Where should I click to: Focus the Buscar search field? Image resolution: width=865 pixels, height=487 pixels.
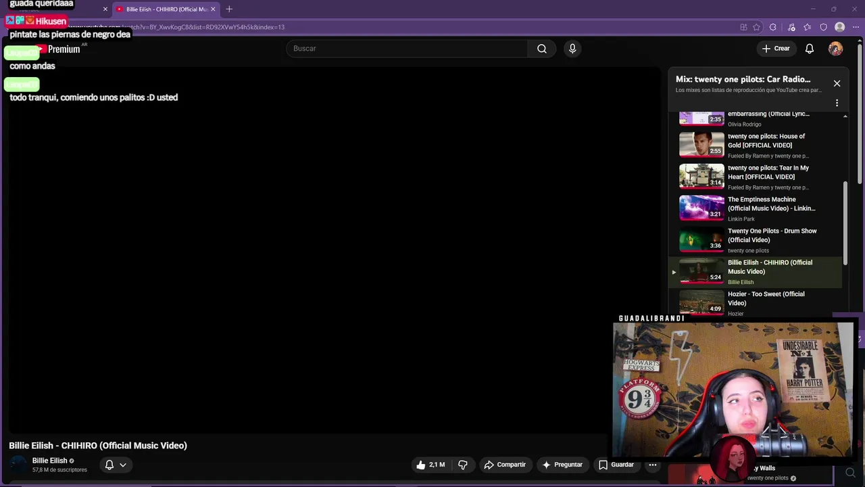tap(407, 49)
